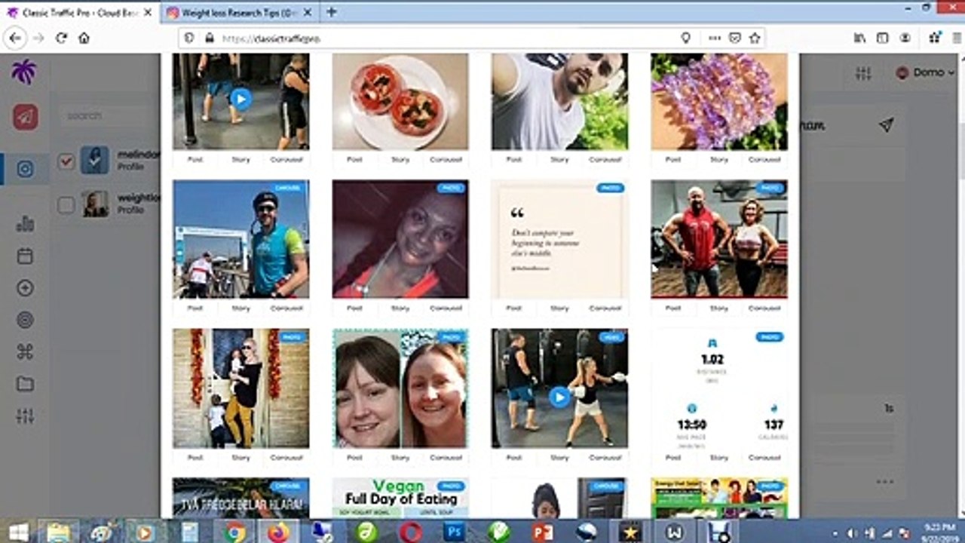Click the browser back arrow button
The height and width of the screenshot is (543, 965).
(x=15, y=38)
